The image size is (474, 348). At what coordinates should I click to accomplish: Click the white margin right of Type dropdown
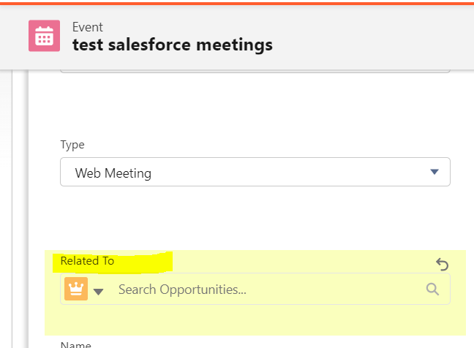click(461, 173)
